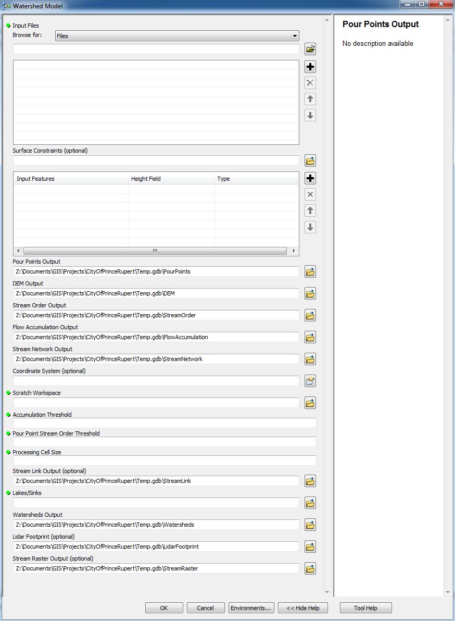Click the Accumulation Threshold field
This screenshot has width=455, height=621.
click(165, 423)
